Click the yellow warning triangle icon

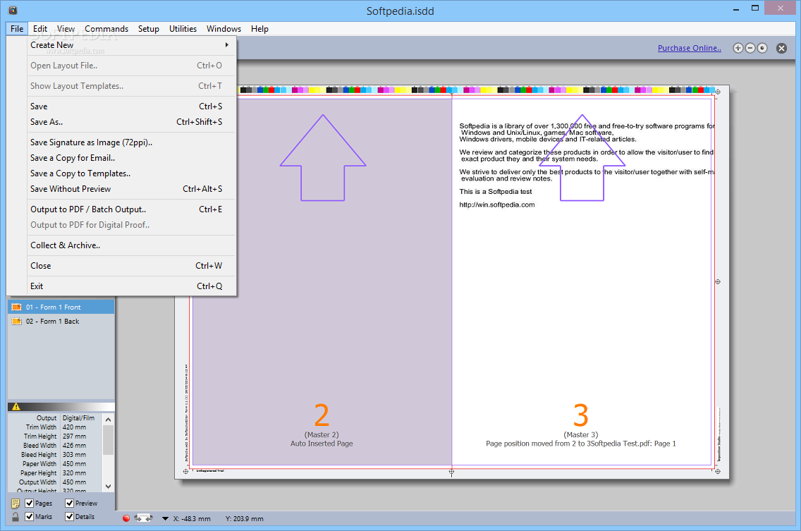point(16,407)
